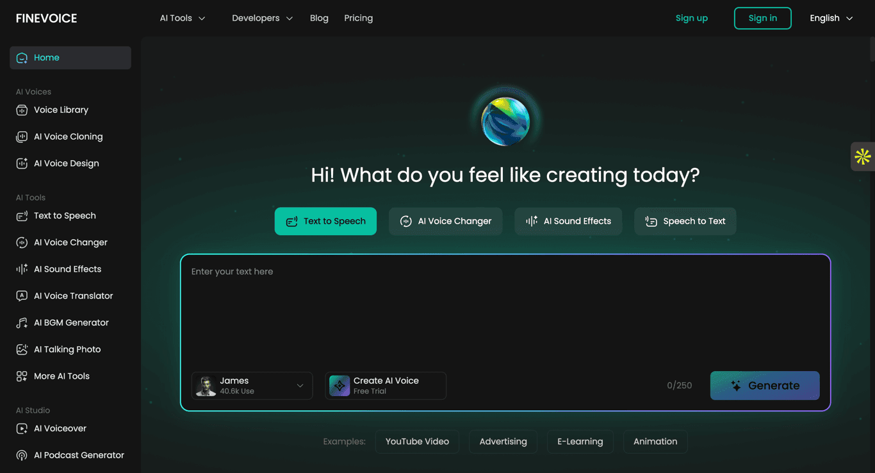Open Voice Library from sidebar icon

tap(22, 110)
